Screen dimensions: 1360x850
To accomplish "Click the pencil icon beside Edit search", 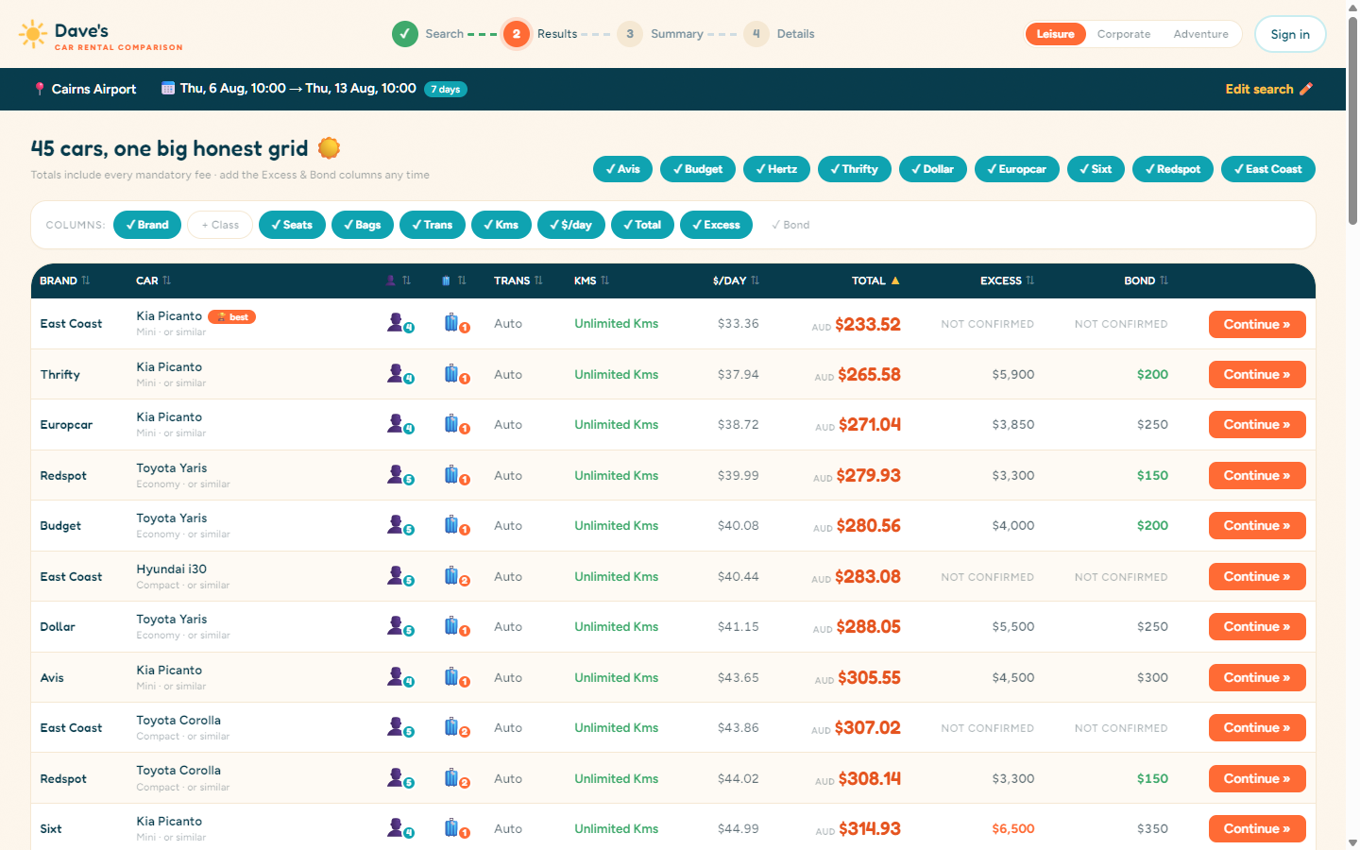I will (x=1306, y=89).
